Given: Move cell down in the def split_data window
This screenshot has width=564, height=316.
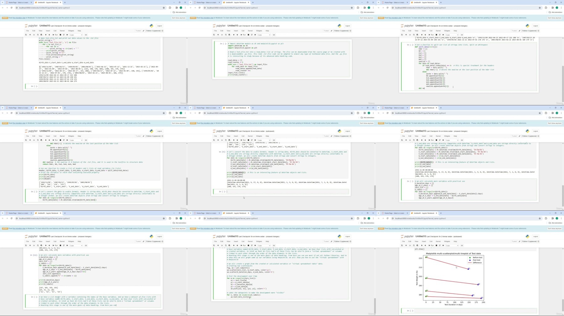Looking at the screenshot, I should [425, 35].
